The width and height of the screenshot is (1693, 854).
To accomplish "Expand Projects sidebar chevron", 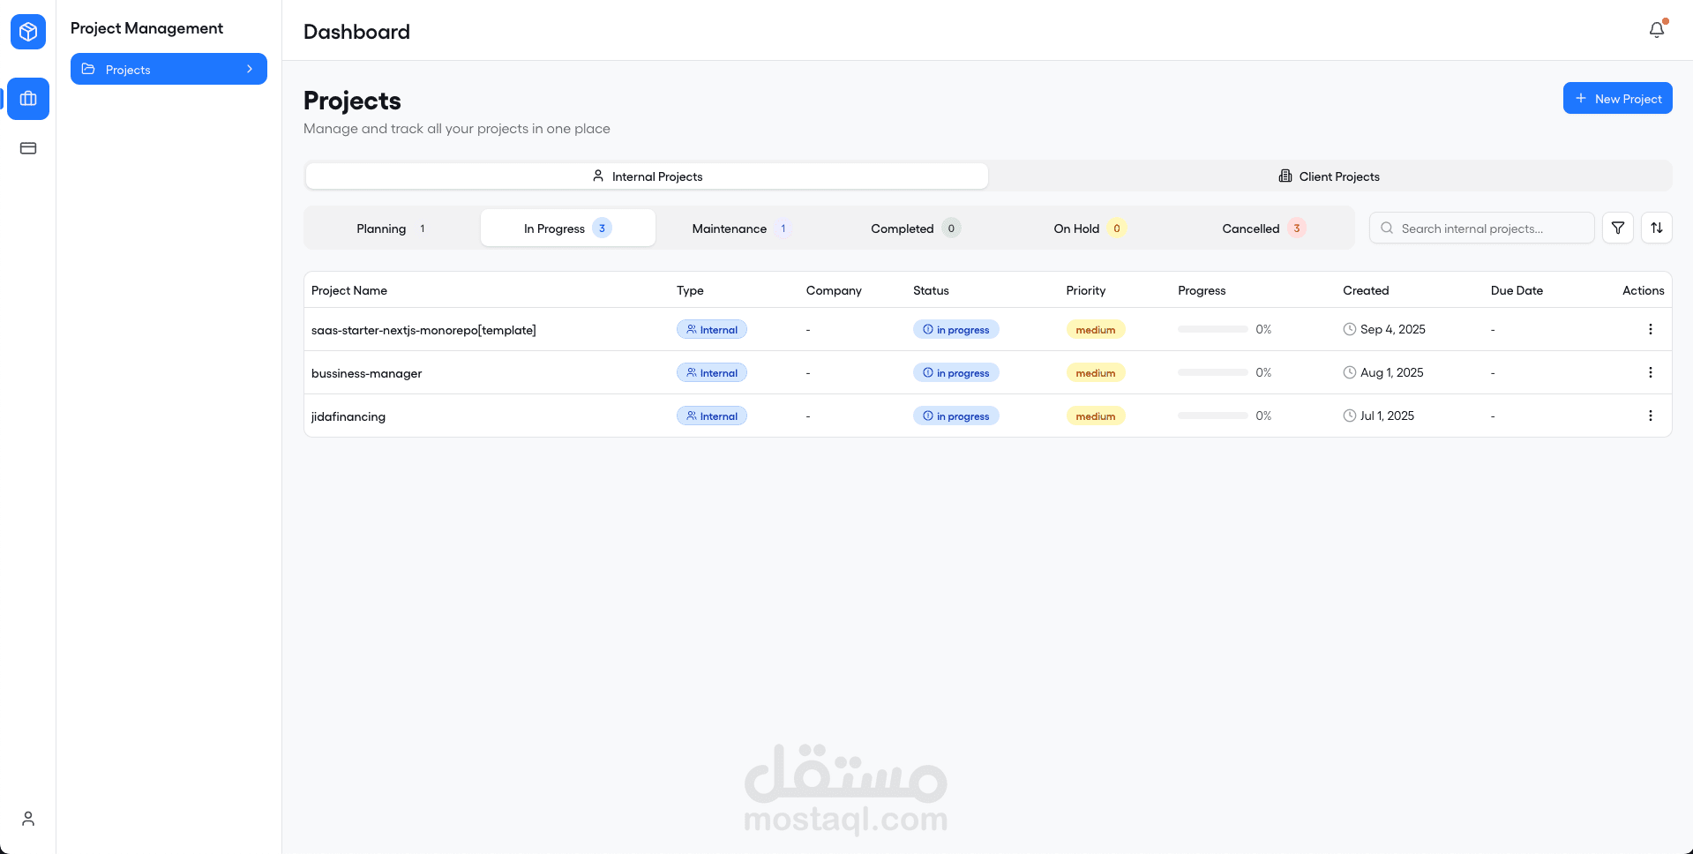I will coord(250,69).
